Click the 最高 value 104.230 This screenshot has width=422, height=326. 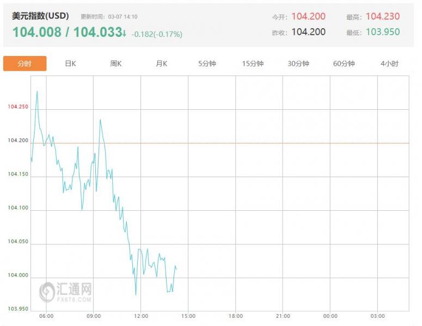[x=382, y=17]
